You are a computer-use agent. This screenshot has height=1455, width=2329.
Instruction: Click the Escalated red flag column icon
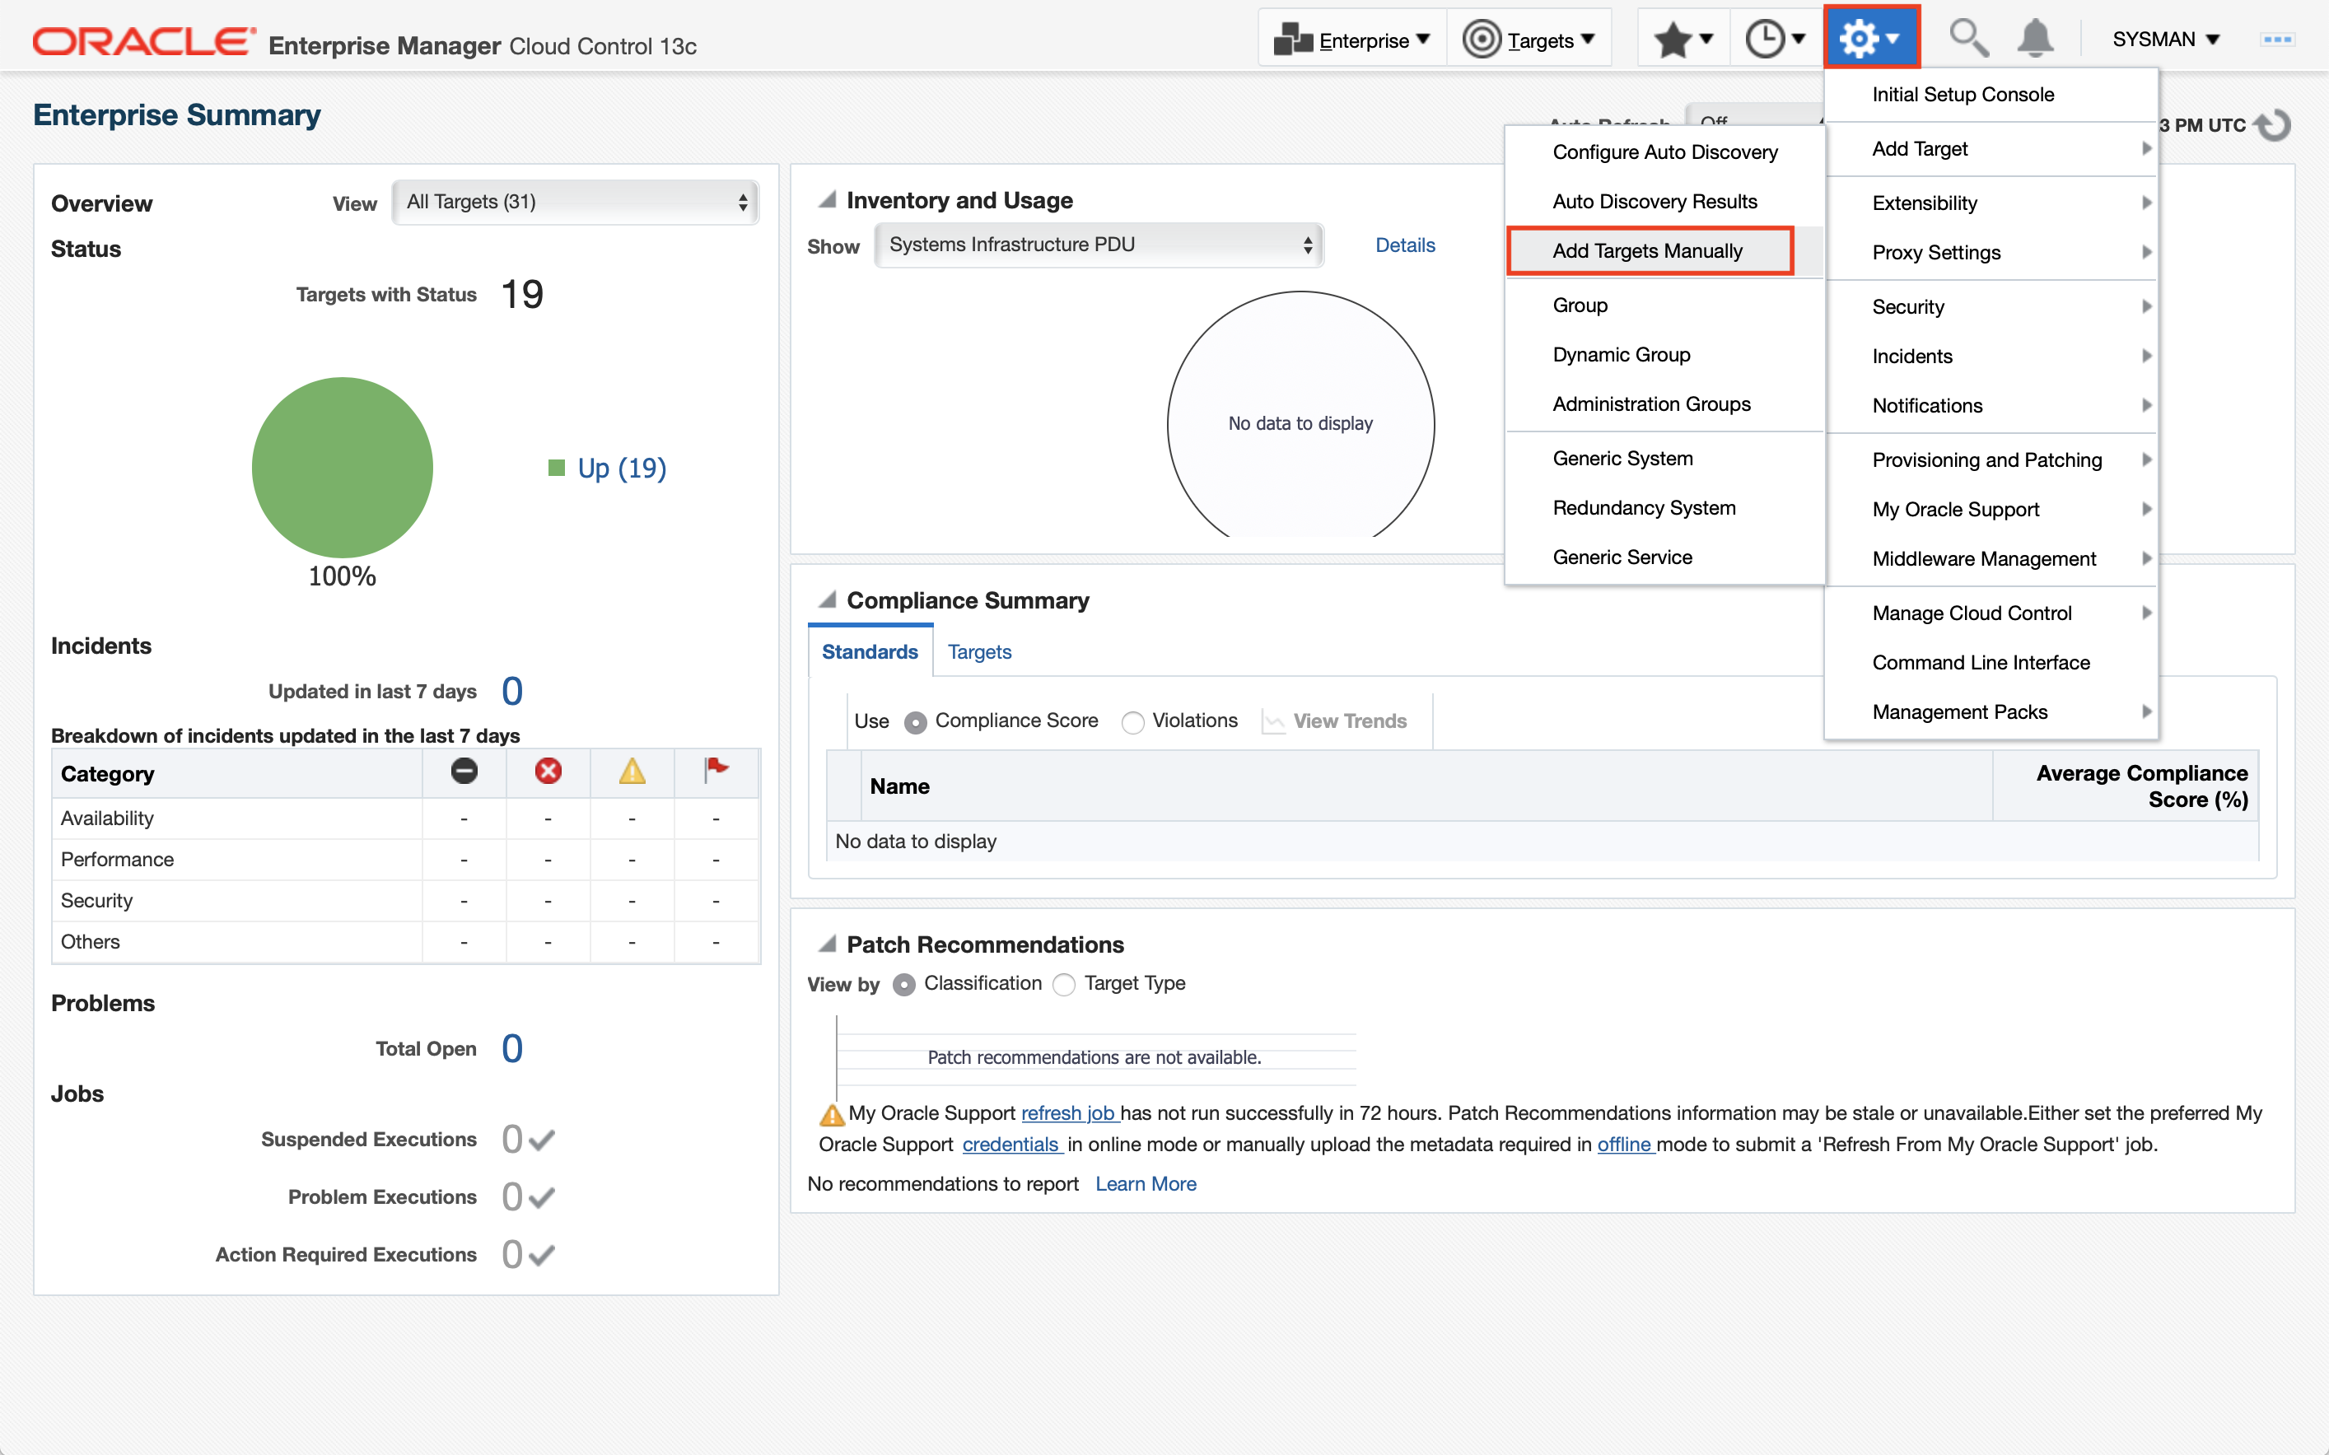[x=716, y=770]
